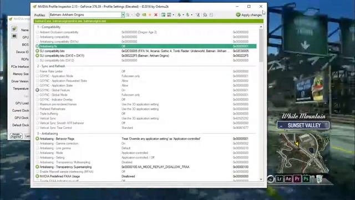The width and height of the screenshot is (355, 200).
Task: Click the green check icon of Apply changes
Action: pyautogui.click(x=238, y=15)
